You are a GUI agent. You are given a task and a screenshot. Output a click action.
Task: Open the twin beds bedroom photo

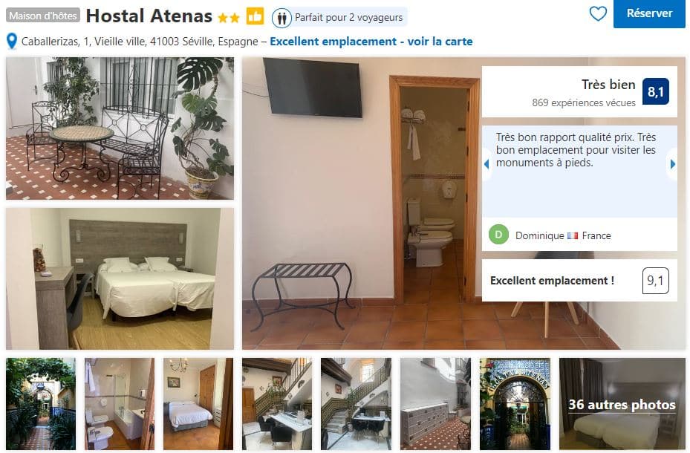pyautogui.click(x=120, y=278)
